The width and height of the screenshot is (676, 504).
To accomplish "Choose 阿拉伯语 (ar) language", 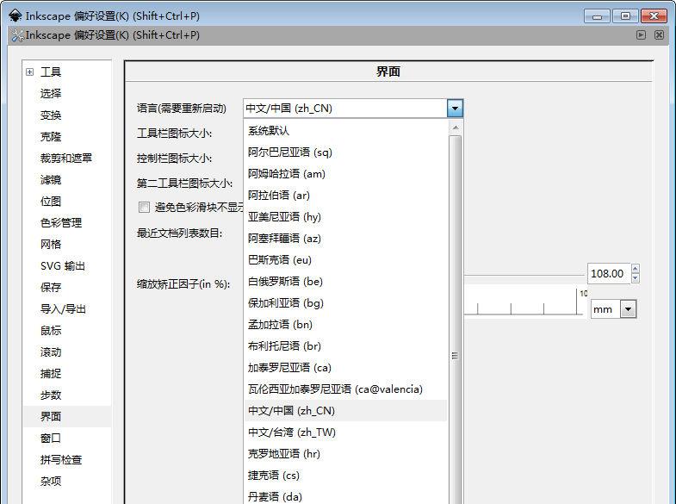I will pos(345,196).
